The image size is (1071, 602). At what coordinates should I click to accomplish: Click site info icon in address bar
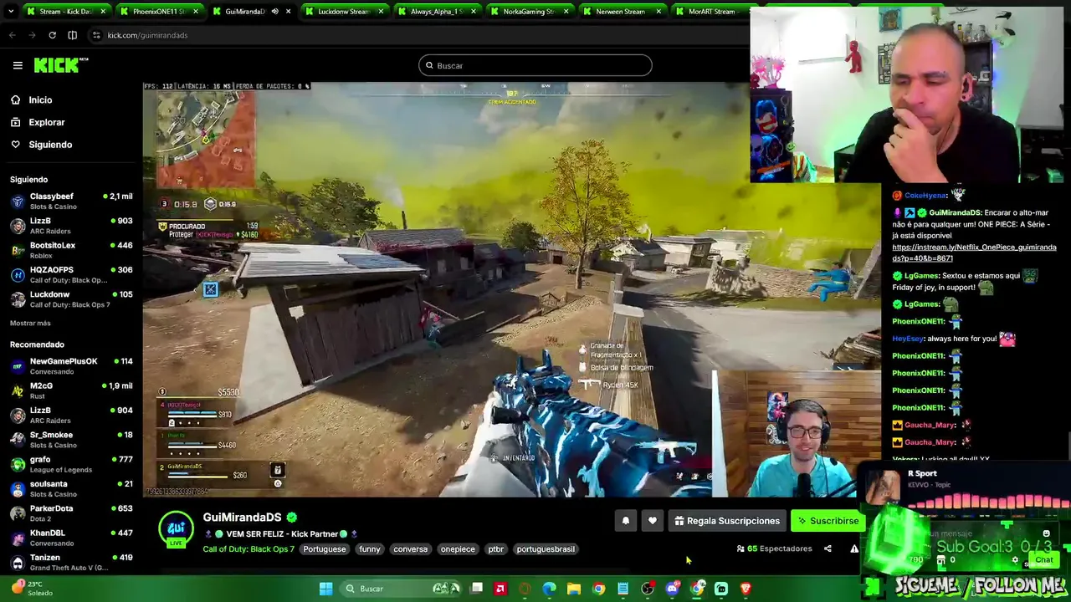tap(96, 35)
